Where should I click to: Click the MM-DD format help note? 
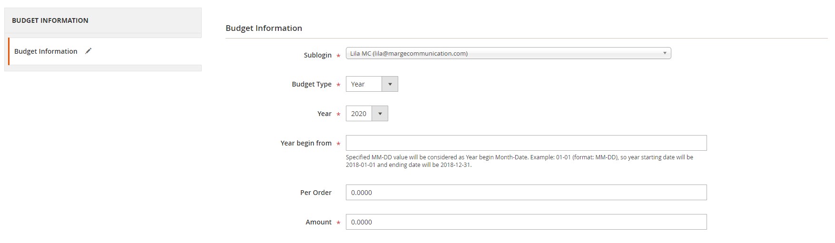tap(520, 161)
